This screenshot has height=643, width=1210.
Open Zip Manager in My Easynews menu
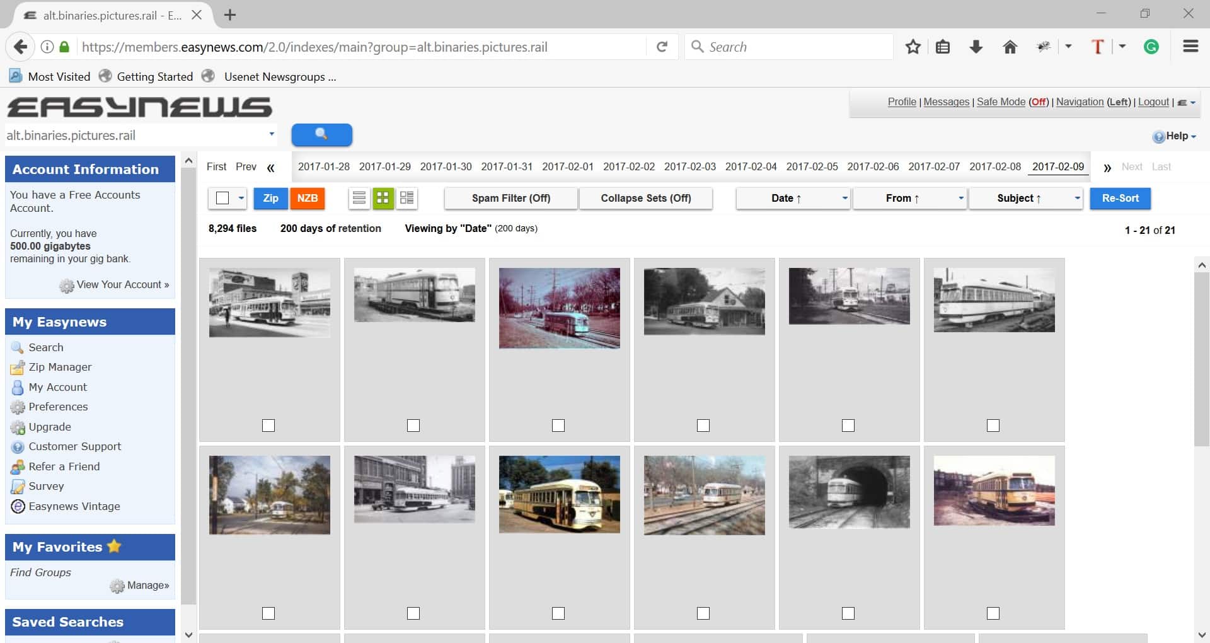pos(60,367)
